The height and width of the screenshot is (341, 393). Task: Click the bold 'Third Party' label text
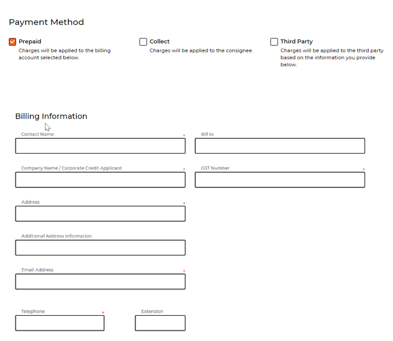click(x=296, y=41)
